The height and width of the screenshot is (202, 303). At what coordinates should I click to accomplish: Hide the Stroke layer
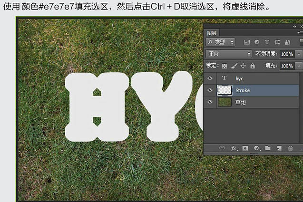coord(210,90)
